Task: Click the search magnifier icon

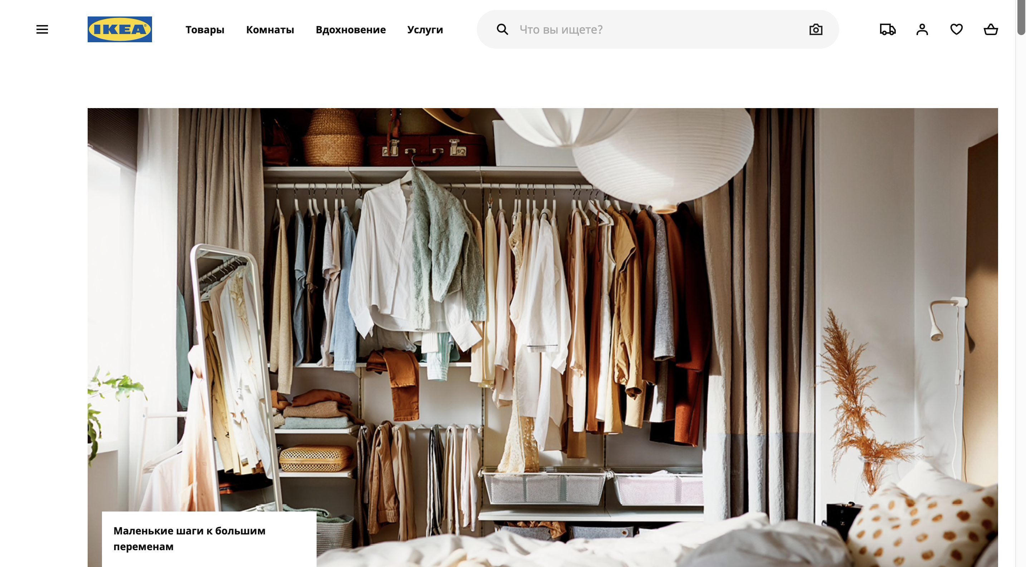Action: click(x=502, y=29)
